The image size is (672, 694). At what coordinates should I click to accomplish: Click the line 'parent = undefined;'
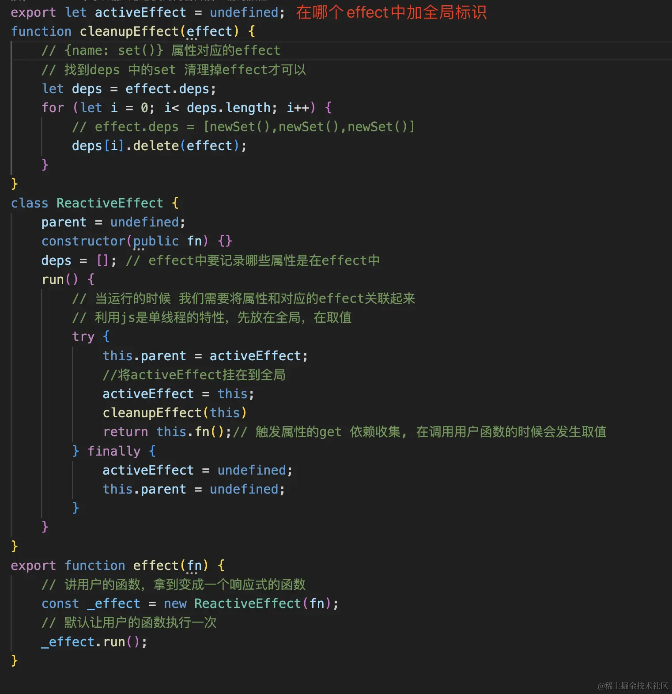click(113, 222)
